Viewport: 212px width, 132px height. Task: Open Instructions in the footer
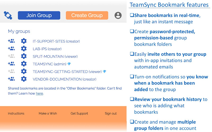coord(16,114)
